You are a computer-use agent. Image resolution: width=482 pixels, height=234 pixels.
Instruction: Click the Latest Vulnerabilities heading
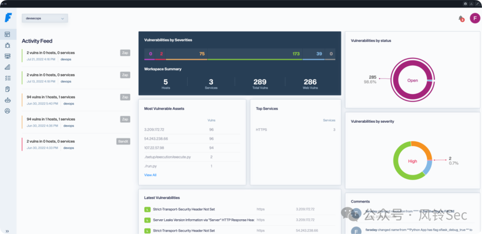162,198
